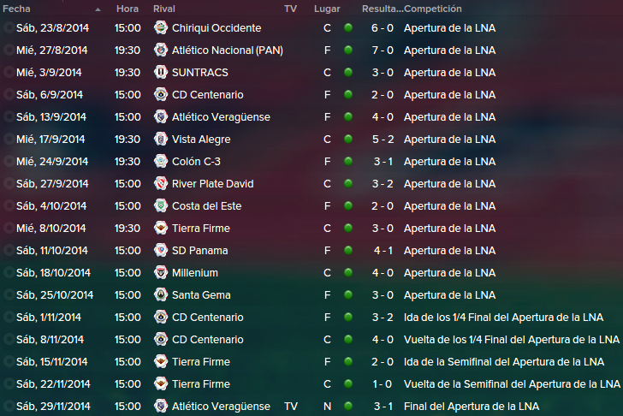Select the radio circle for Mié, 17/9/2014
Viewport: 623px width, 416px height.
8,139
